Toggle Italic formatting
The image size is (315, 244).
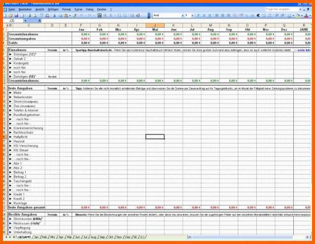click(x=204, y=15)
